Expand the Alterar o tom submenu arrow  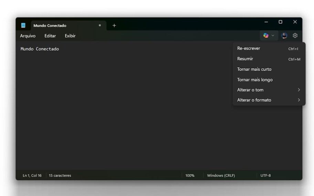pyautogui.click(x=299, y=90)
